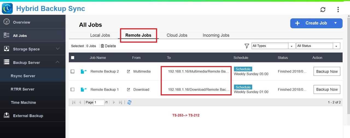Image resolution: width=350 pixels, height=138 pixels.
Task: Switch to the Cloud Jobs tab
Action: (x=177, y=35)
